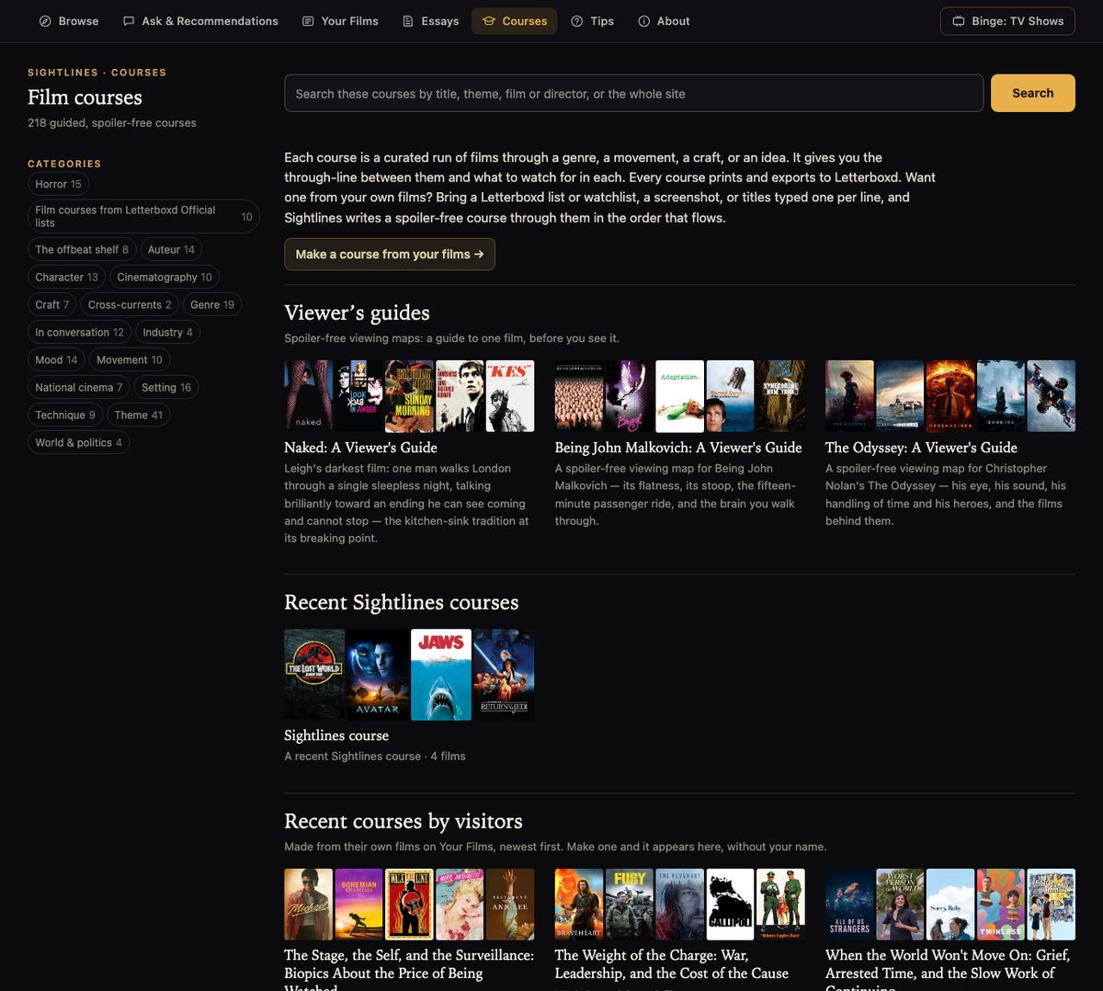This screenshot has width=1103, height=991.
Task: Filter by Cinematography 10 category
Action: 165,277
